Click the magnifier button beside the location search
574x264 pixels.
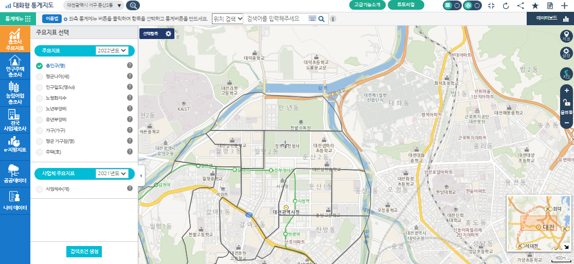click(x=321, y=19)
